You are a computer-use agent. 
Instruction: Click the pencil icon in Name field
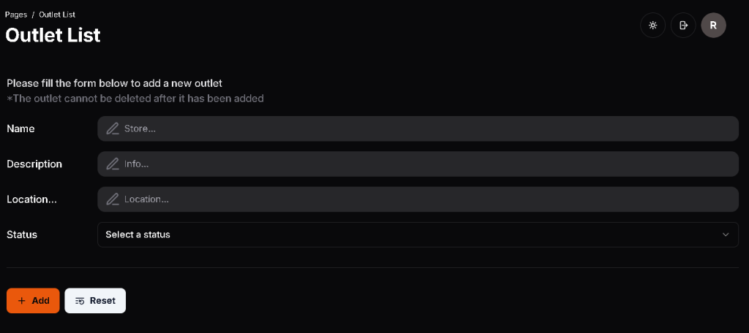coord(113,129)
